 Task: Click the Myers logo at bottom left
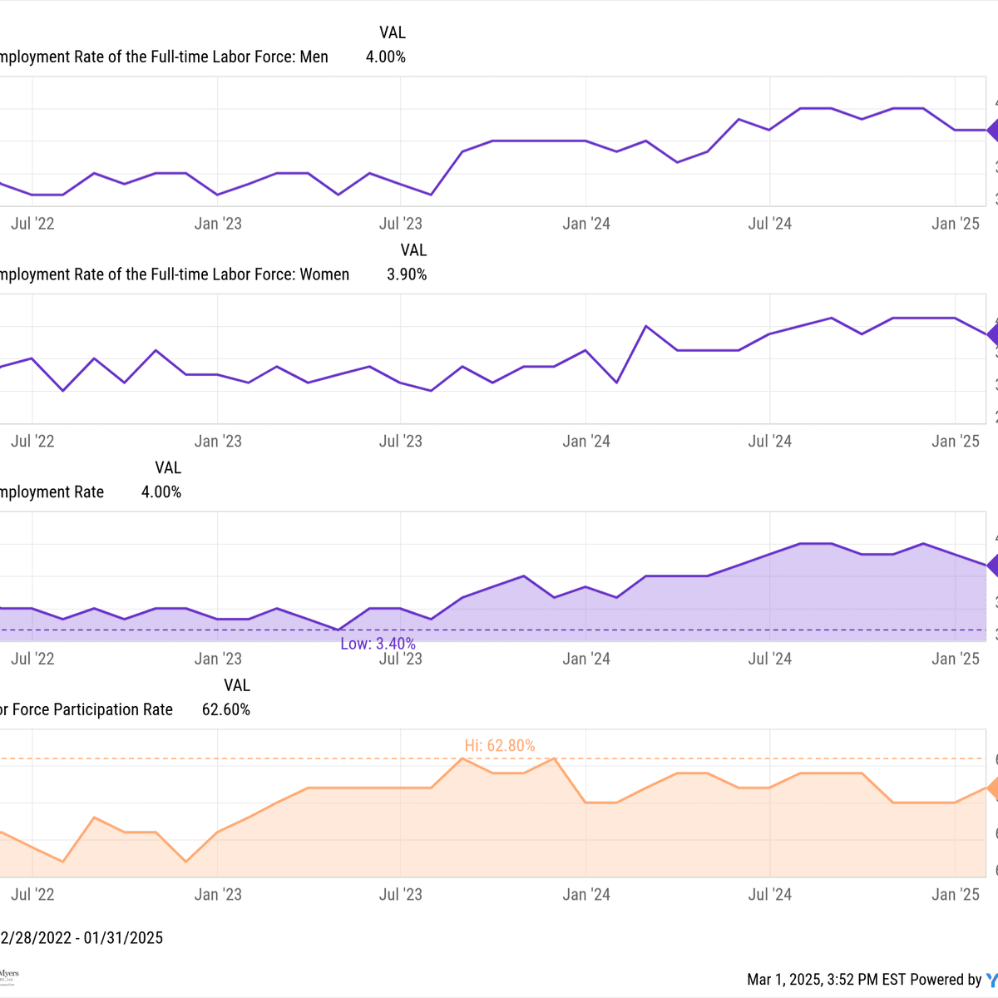pyautogui.click(x=8, y=976)
